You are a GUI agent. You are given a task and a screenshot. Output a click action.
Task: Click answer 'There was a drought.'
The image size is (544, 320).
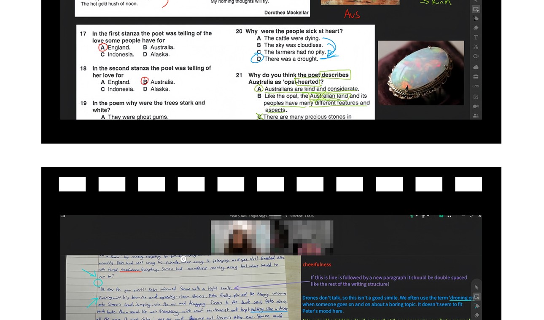[x=291, y=59]
